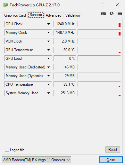Open the Memory Clock dropdown arrow

48,33
